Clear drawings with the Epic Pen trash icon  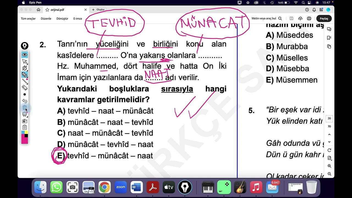click(x=25, y=108)
